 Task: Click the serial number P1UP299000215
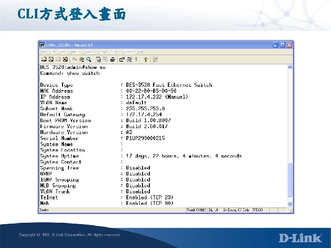pyautogui.click(x=145, y=138)
